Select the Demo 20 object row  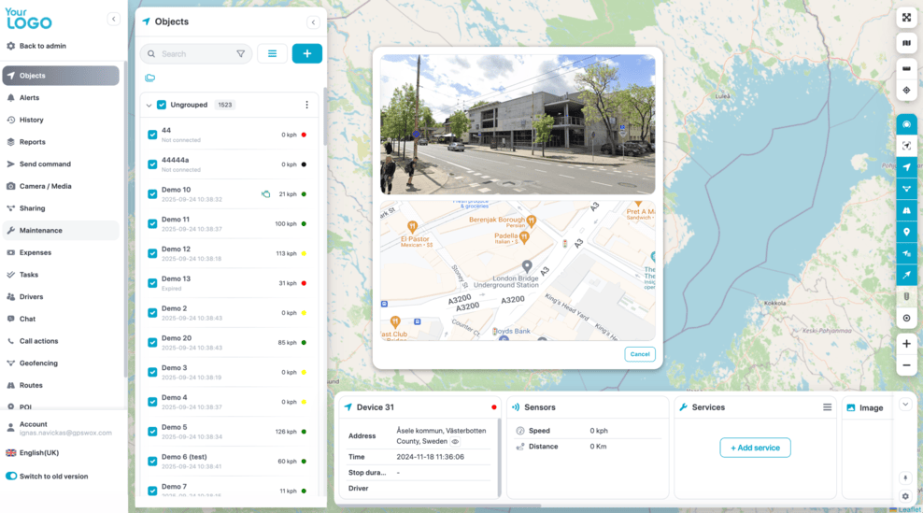tap(228, 342)
